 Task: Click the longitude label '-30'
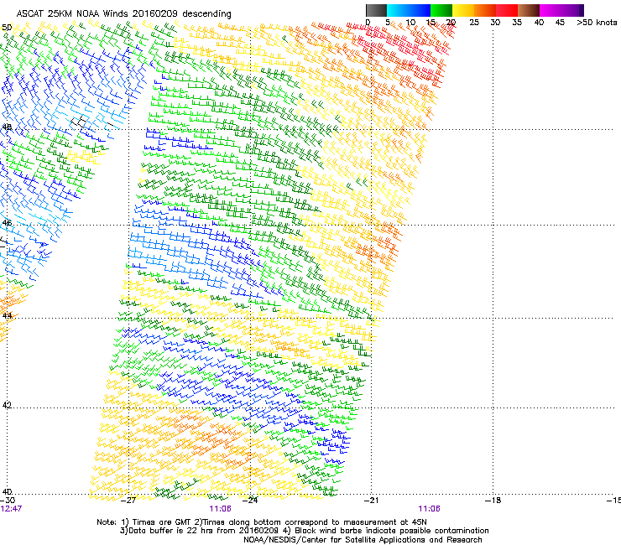point(8,501)
